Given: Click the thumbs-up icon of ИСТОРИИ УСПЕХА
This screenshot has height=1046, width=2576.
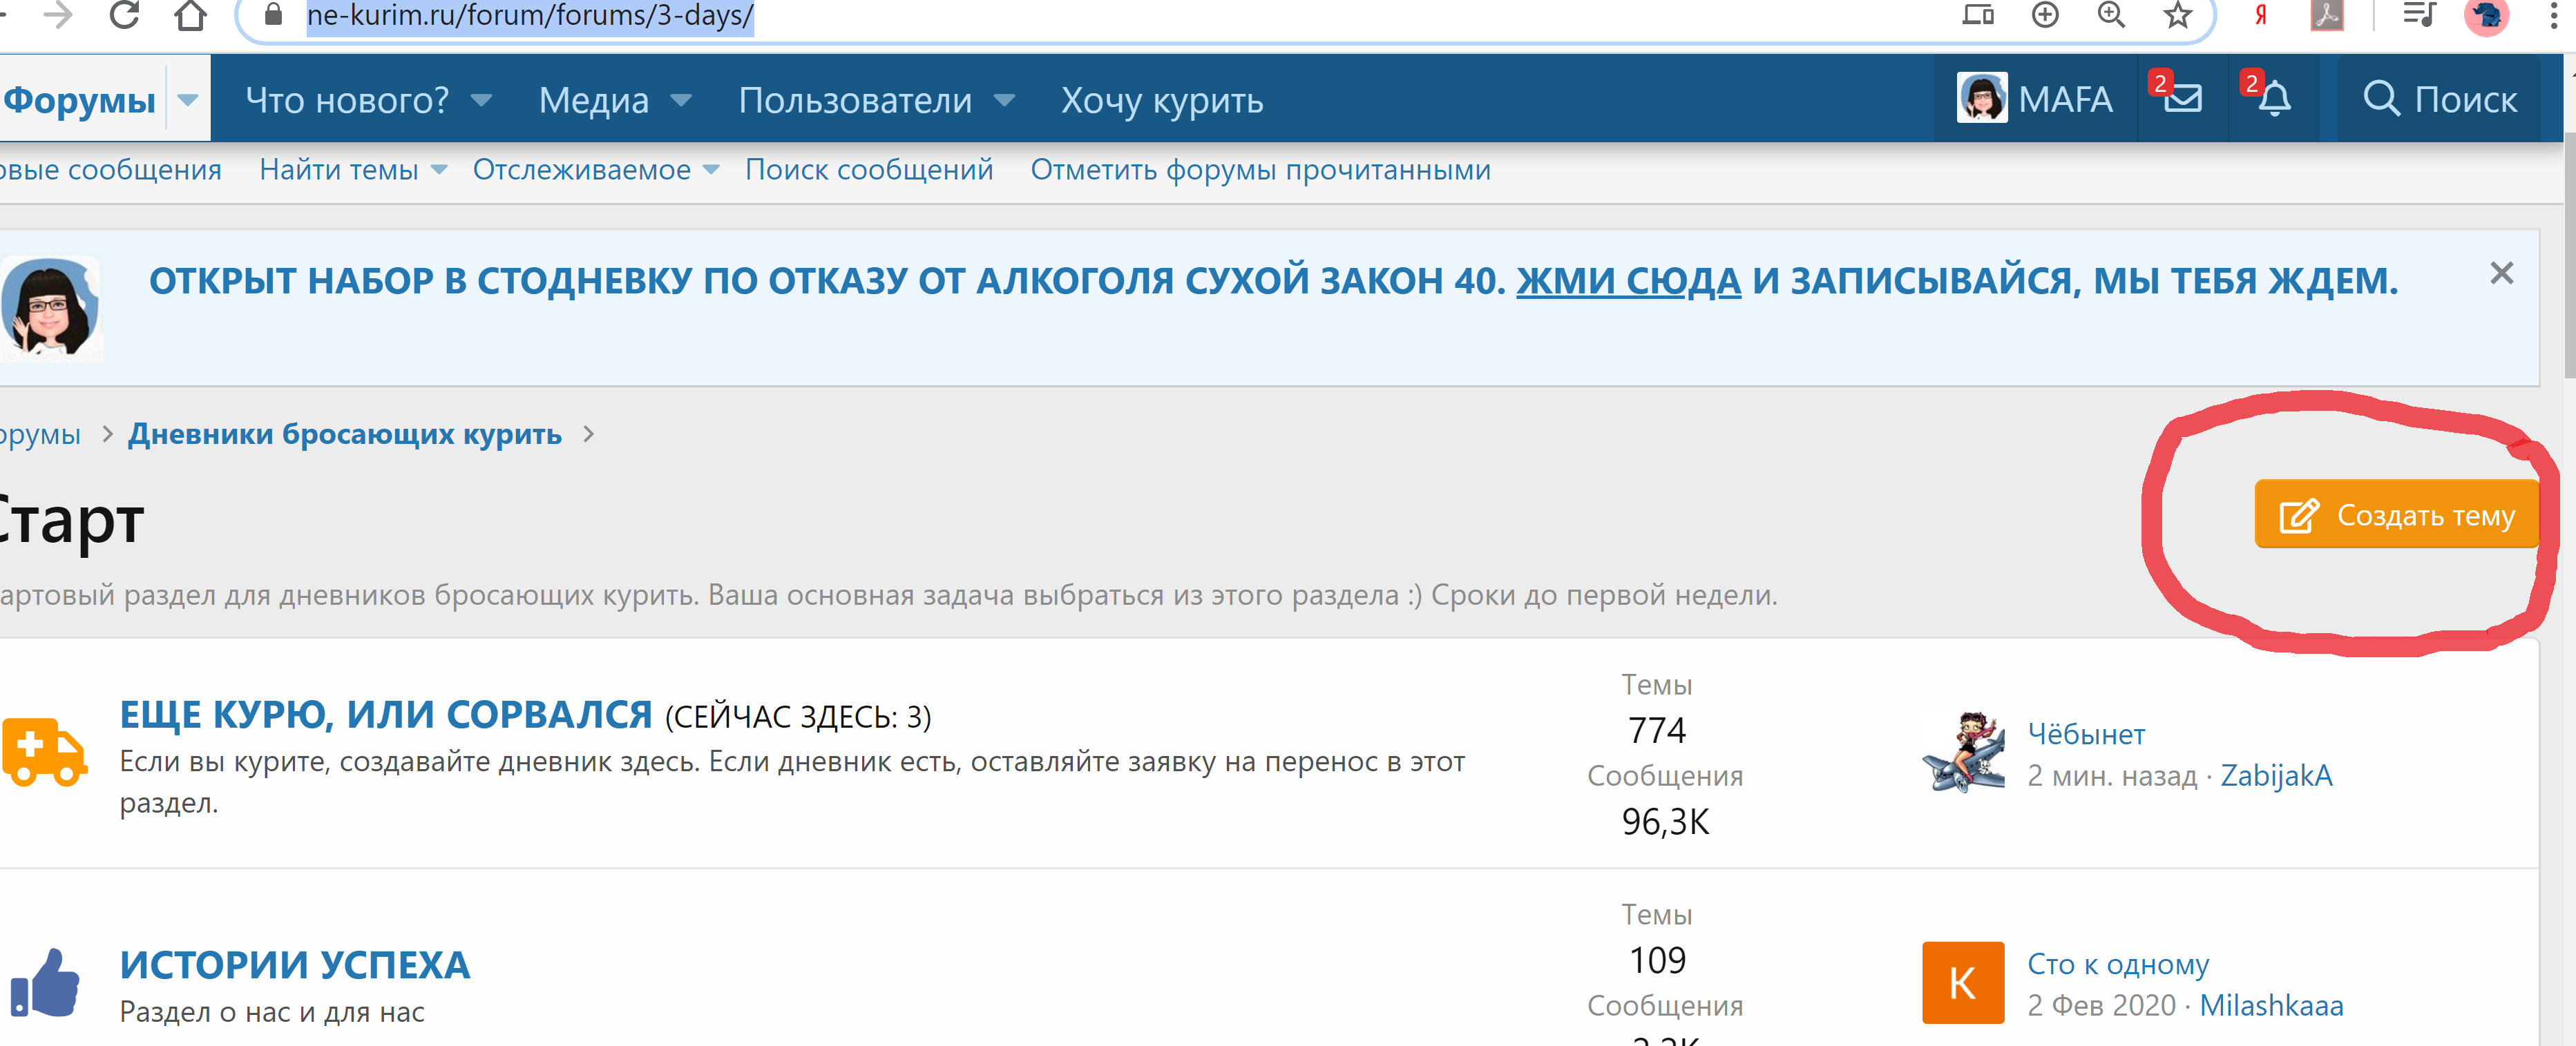Looking at the screenshot, I should coord(46,984).
